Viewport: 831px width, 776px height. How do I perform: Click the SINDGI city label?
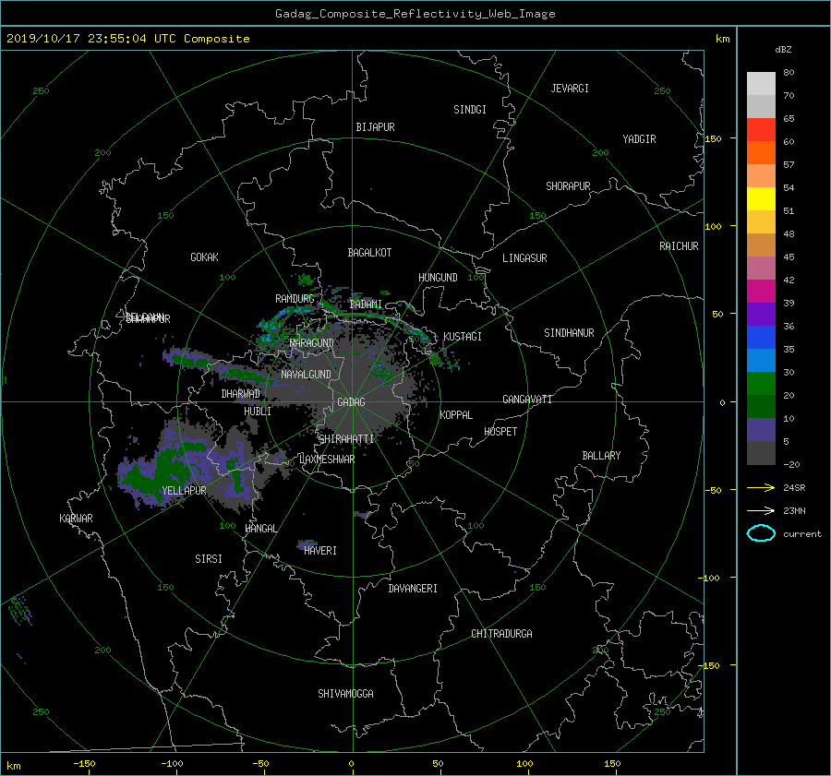tap(470, 110)
